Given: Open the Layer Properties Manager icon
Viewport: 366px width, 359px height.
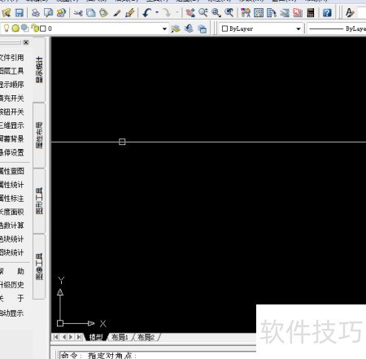Looking at the screenshot, I should (176, 28).
